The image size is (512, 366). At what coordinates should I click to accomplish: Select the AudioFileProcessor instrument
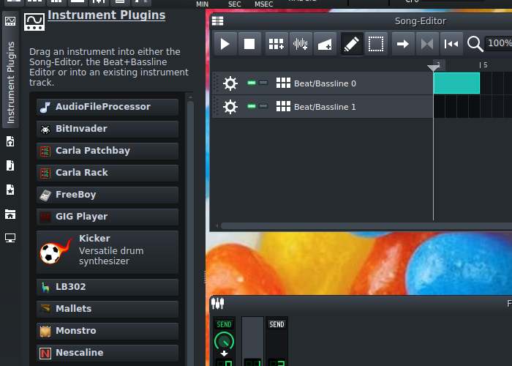point(108,107)
